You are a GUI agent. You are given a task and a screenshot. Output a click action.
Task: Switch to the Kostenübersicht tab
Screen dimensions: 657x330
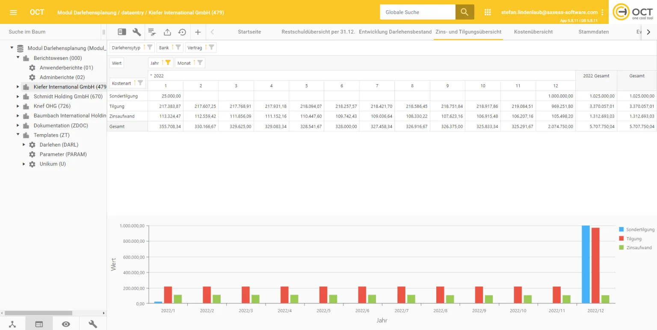[533, 32]
